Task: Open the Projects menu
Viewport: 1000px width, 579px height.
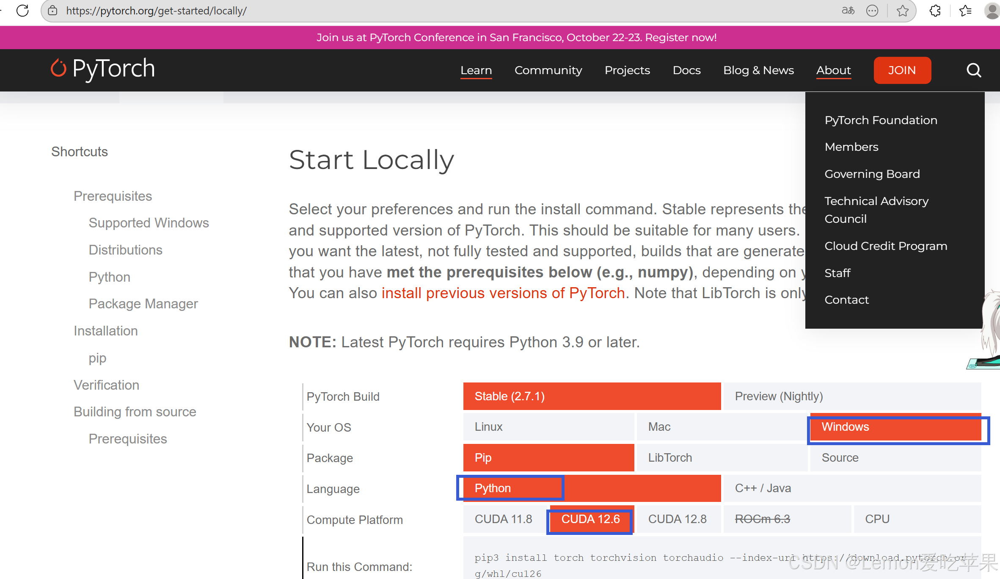Action: pos(627,70)
